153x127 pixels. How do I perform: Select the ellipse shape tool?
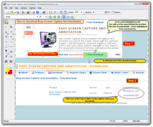click(11, 42)
